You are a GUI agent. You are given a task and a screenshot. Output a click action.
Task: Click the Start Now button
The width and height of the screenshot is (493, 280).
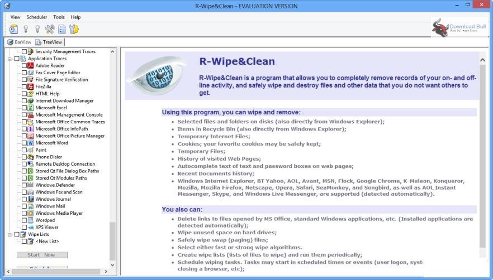click(42, 255)
